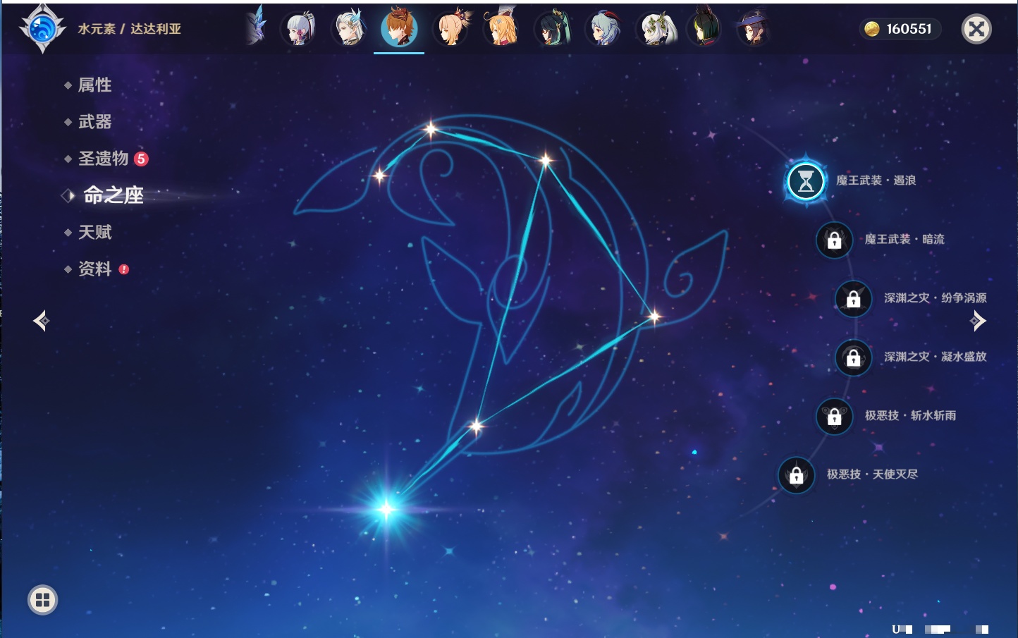Select the 命之座 constellation page

(113, 195)
